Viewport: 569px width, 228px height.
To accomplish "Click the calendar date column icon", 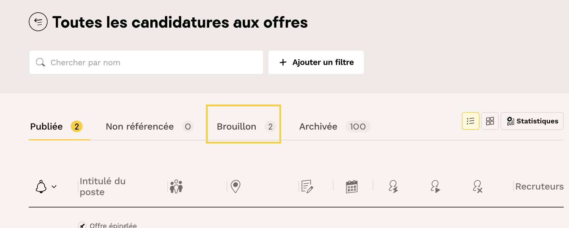I will tap(352, 186).
